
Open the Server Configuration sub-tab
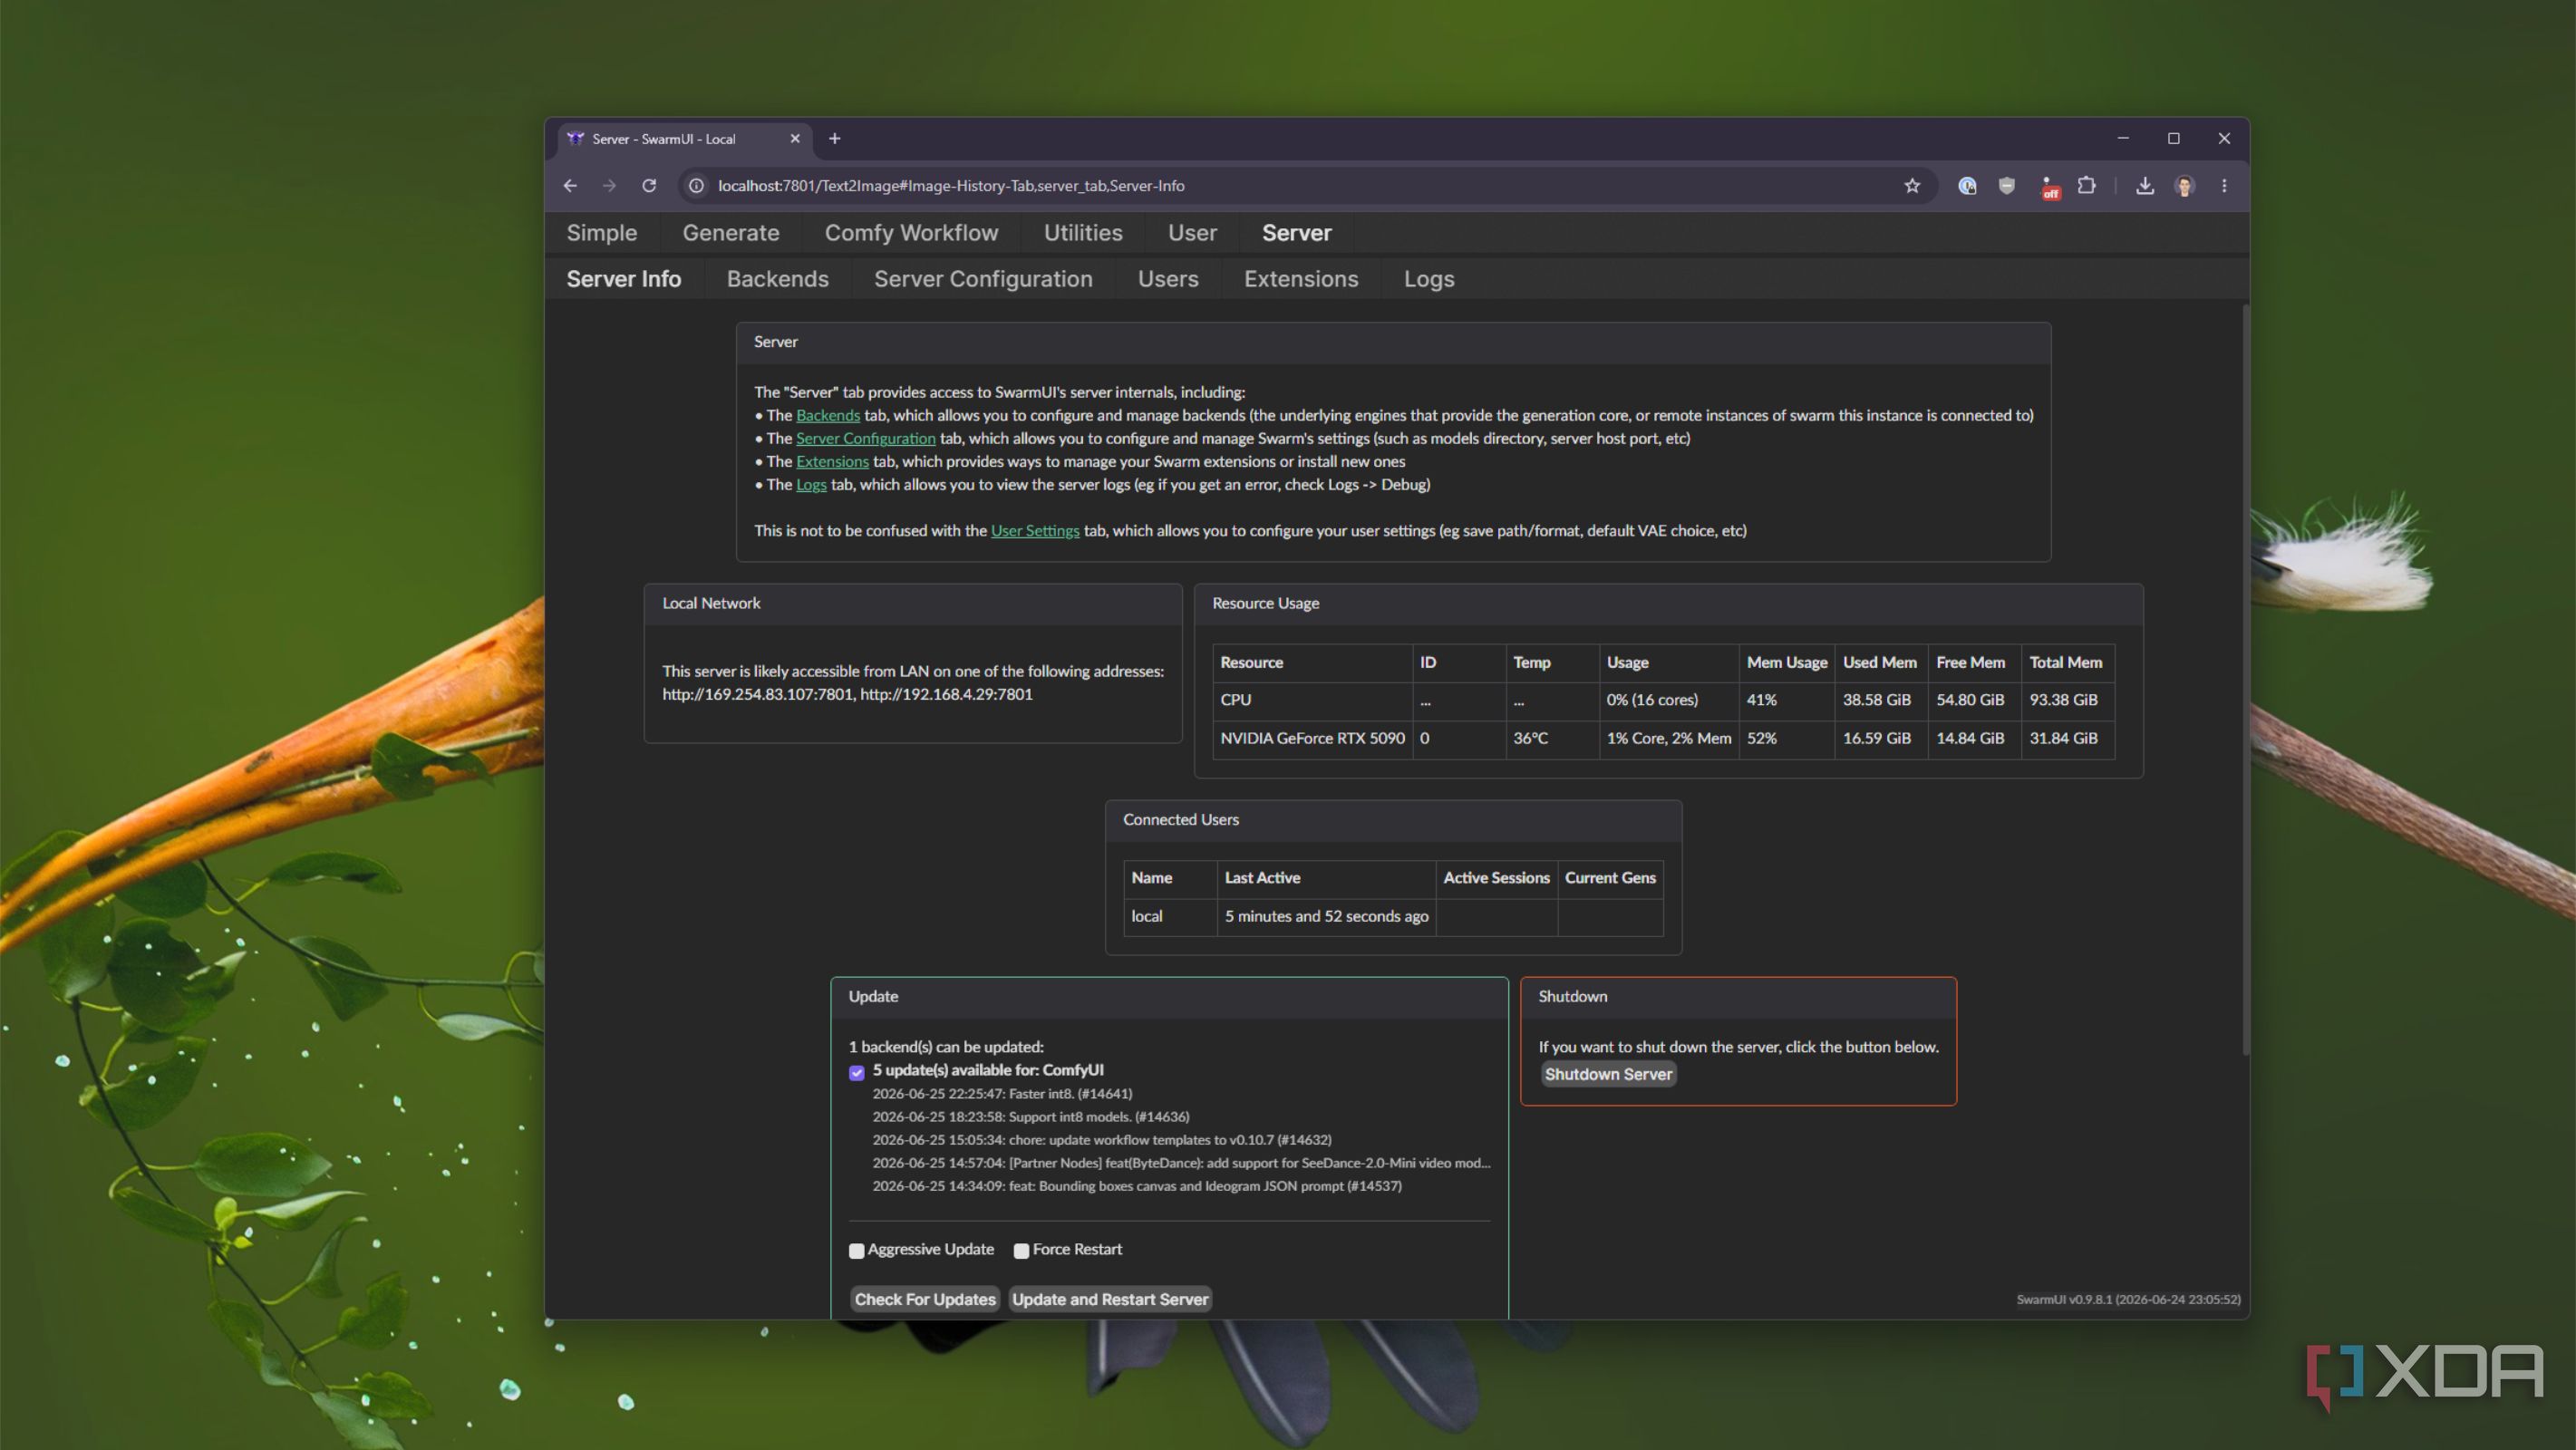[x=983, y=279]
